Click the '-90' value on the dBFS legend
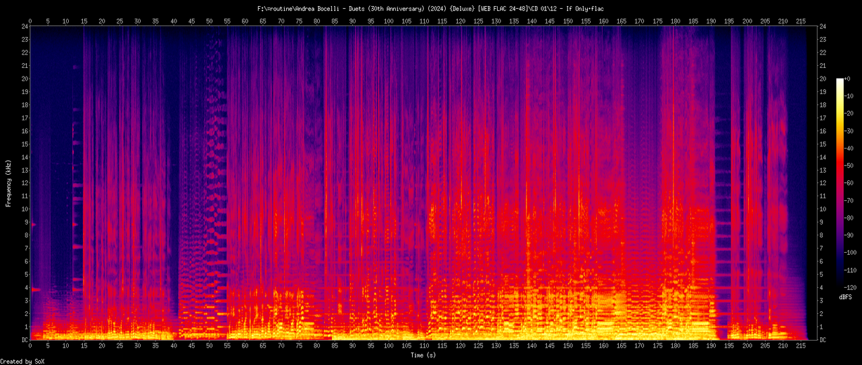Image resolution: width=862 pixels, height=365 pixels. [x=850, y=235]
